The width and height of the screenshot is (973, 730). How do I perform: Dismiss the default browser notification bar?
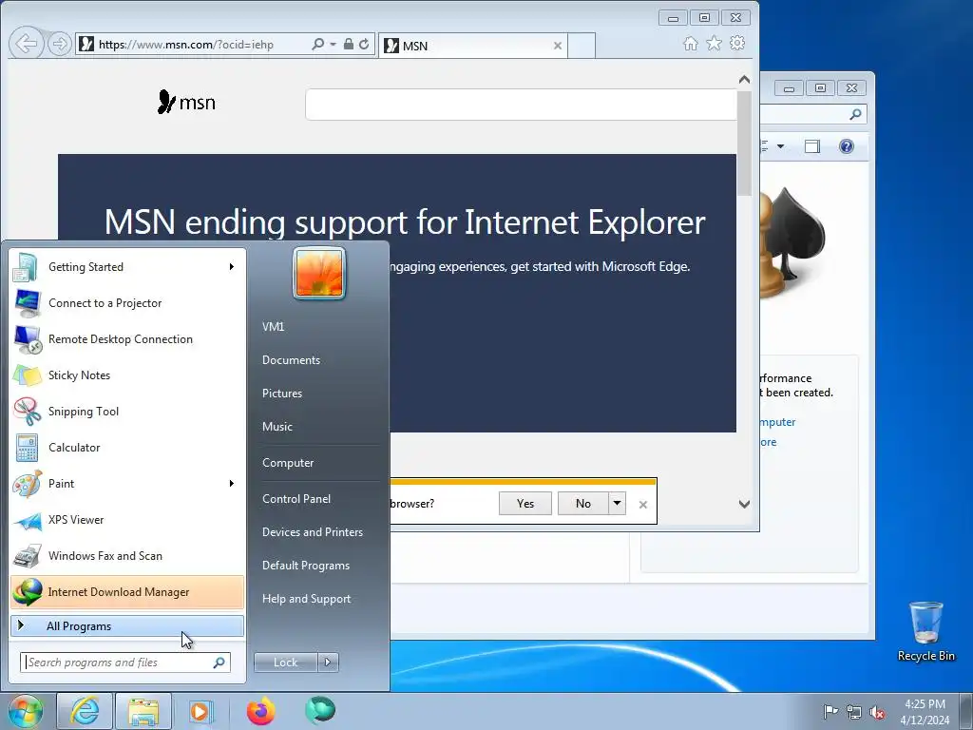pos(643,505)
